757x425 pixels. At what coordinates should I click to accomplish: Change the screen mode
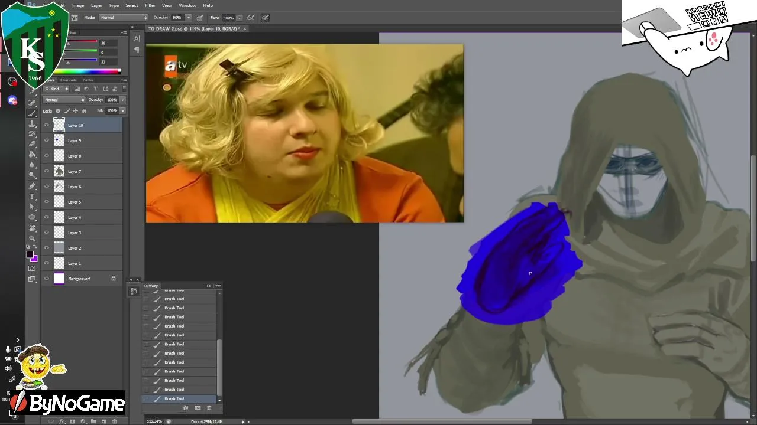[32, 279]
